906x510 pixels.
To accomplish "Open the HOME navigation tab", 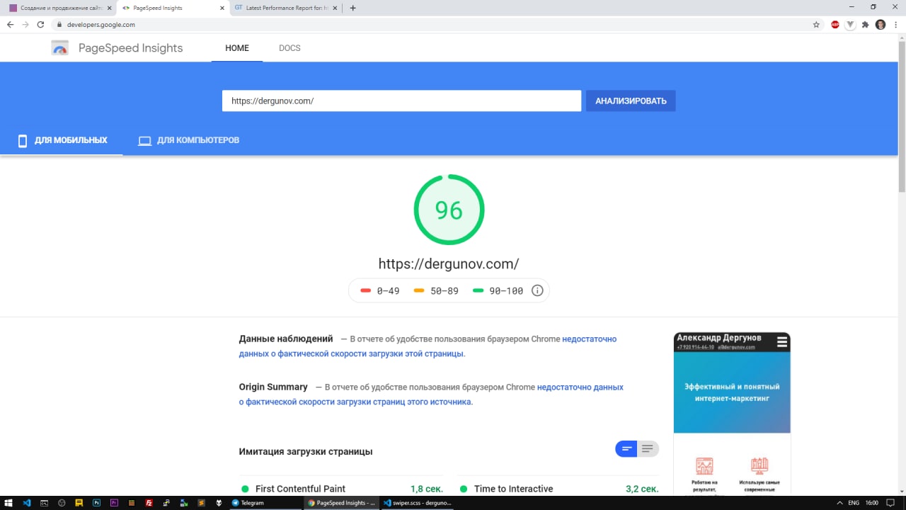I will (237, 48).
